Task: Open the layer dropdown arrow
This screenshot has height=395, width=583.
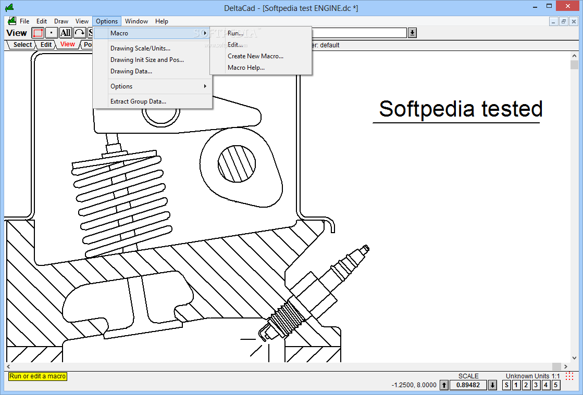Action: (x=412, y=33)
